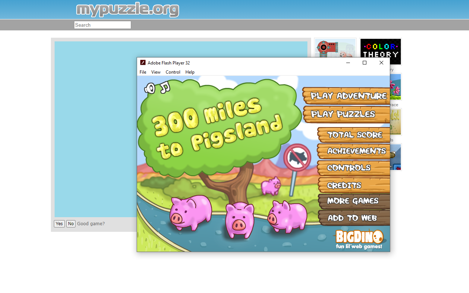
Task: Open the Controls screen
Action: (354, 168)
